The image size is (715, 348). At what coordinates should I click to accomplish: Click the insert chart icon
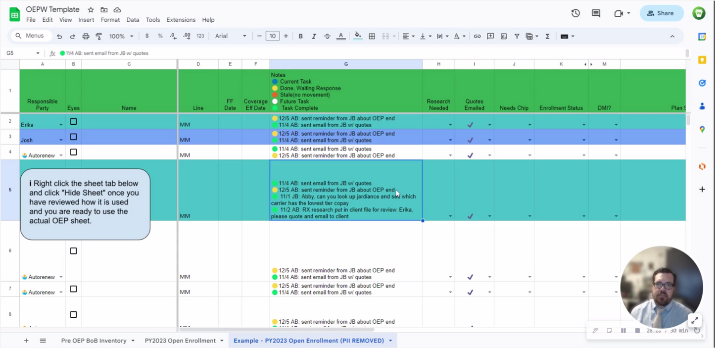(504, 36)
